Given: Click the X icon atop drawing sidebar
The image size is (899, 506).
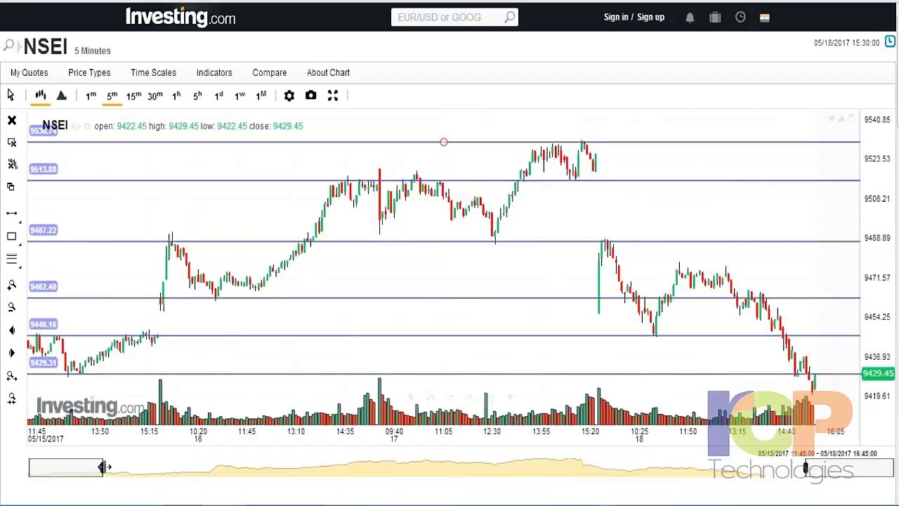Looking at the screenshot, I should point(12,121).
